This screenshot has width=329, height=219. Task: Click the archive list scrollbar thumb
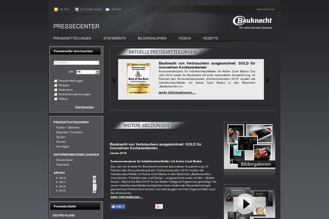94,182
